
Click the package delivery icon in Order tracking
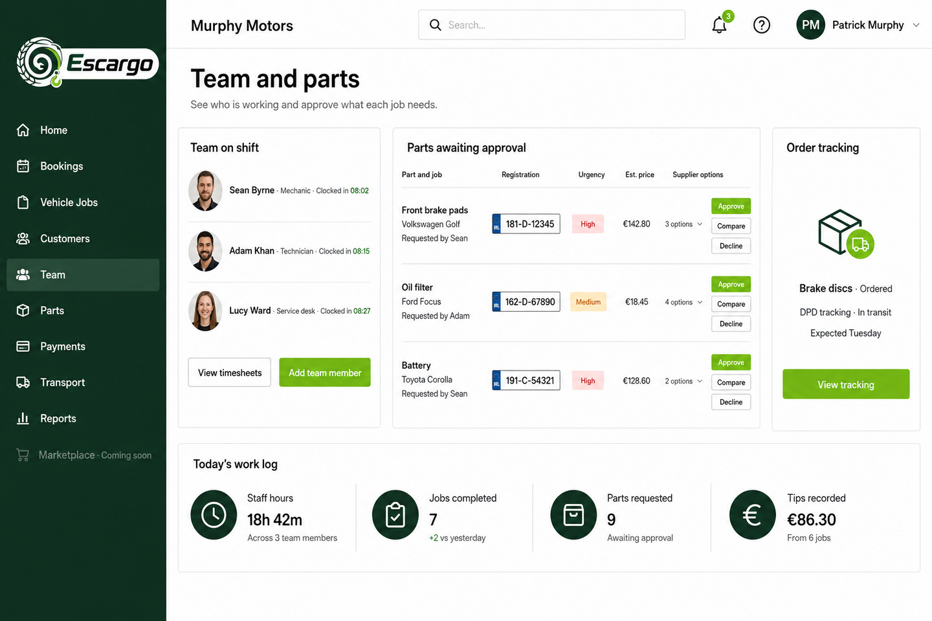(846, 234)
